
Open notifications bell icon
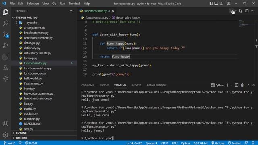253,143
